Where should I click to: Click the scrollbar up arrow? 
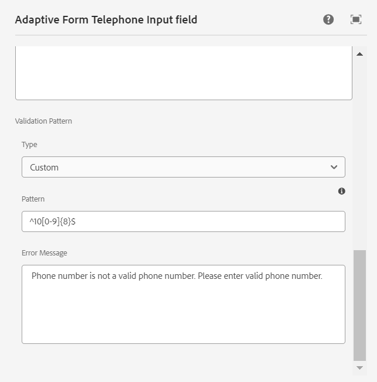pos(359,54)
